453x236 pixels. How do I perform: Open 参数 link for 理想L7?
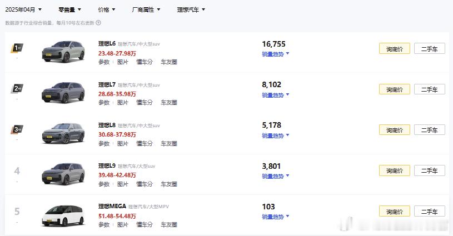pyautogui.click(x=104, y=102)
